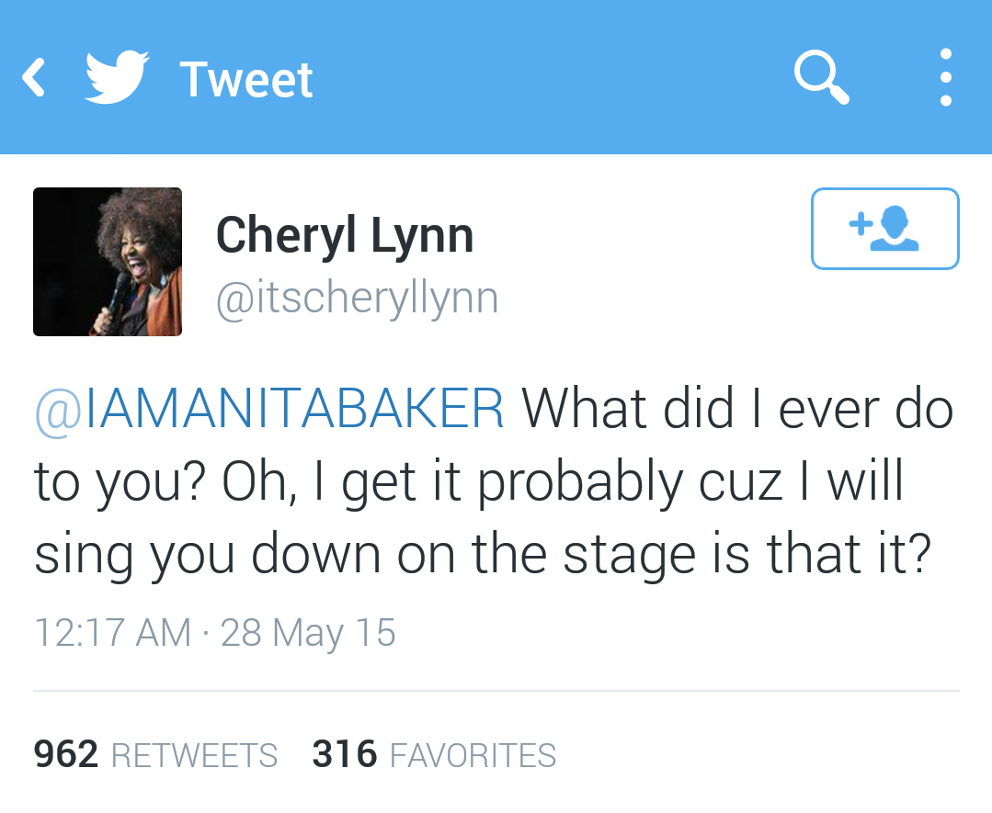Follow Cheryl Lynn with add-user button
Viewport: 992px width, 813px height.
point(884,229)
